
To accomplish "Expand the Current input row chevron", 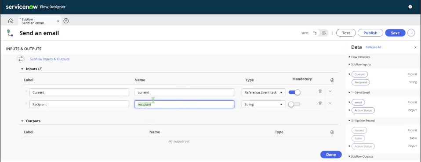I will (330, 91).
